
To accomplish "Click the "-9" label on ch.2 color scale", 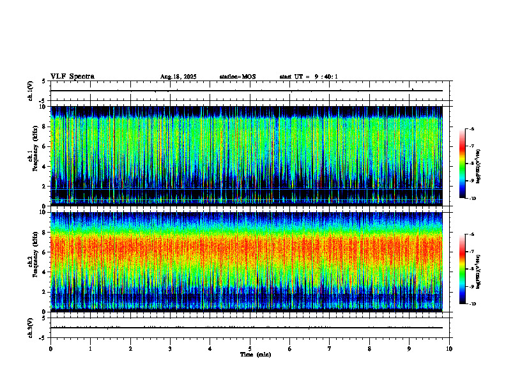I will pyautogui.click(x=471, y=286).
